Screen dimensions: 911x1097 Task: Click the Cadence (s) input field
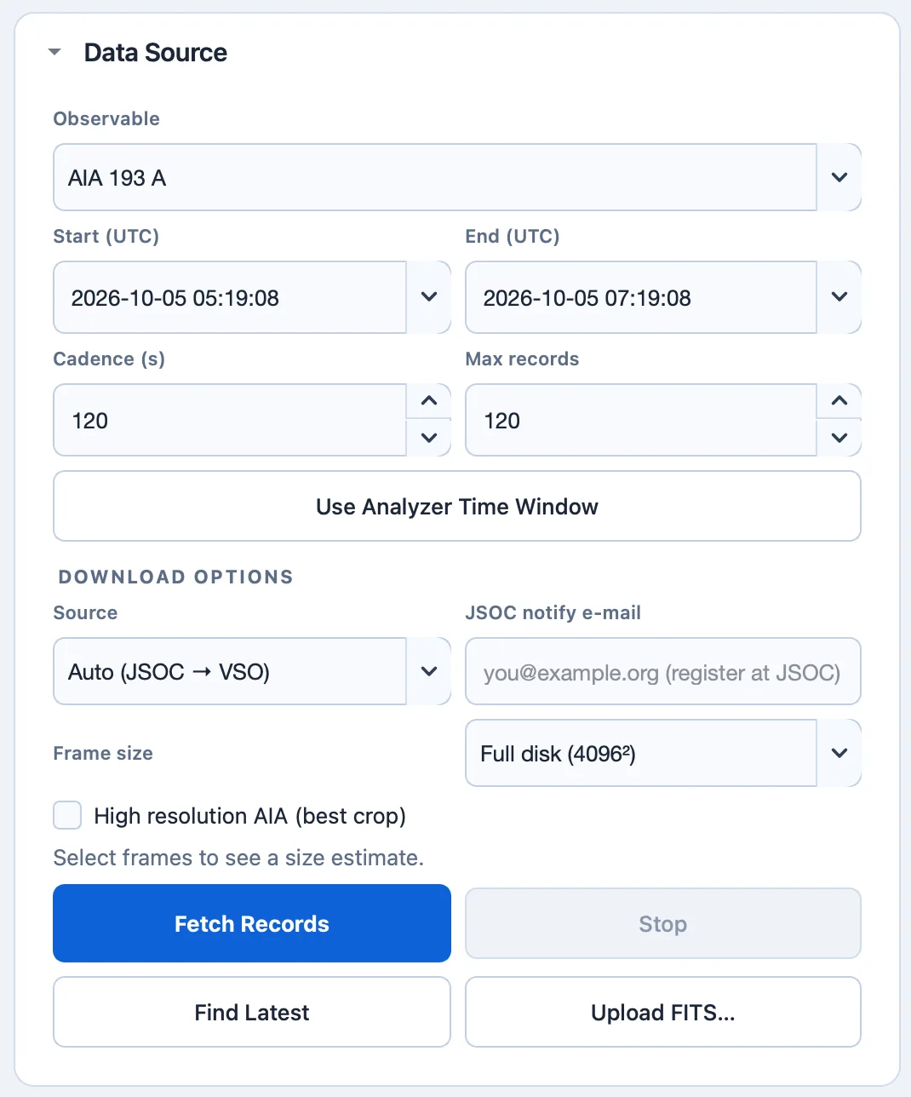[230, 420]
